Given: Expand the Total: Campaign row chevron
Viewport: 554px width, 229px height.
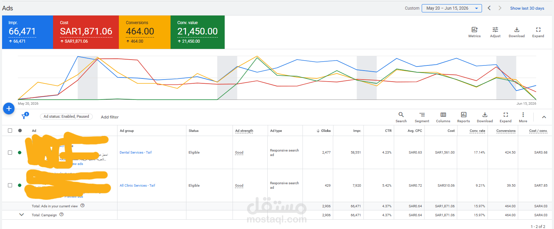Looking at the screenshot, I should click(x=21, y=215).
